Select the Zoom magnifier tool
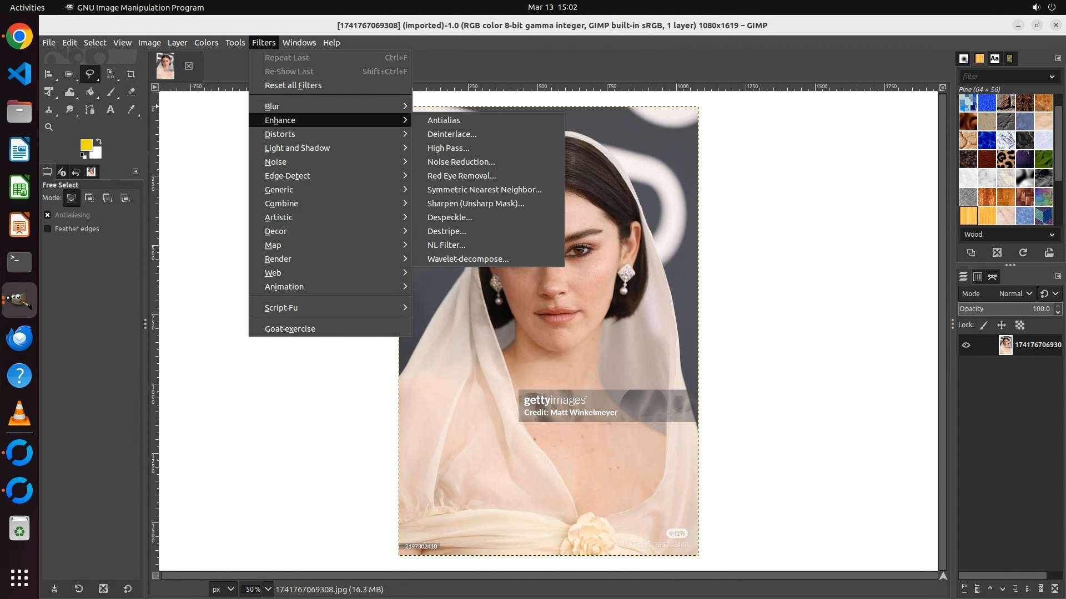Viewport: 1066px width, 599px height. pyautogui.click(x=49, y=127)
